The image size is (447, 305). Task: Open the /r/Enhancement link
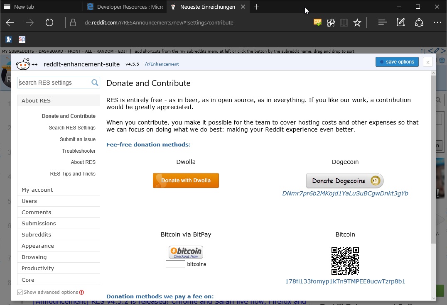[x=162, y=64]
